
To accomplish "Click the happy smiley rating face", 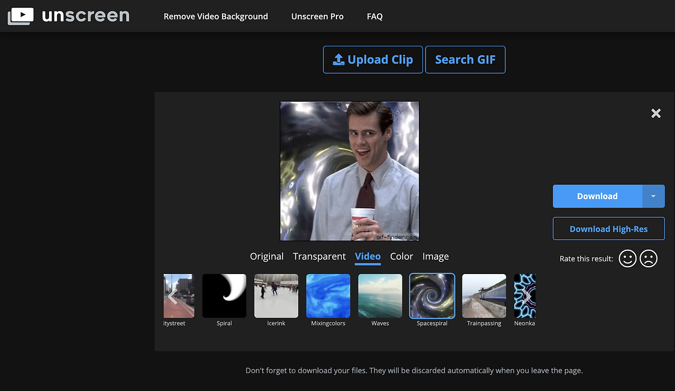I will click(x=628, y=259).
